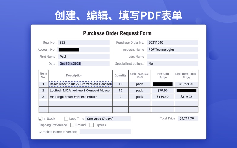This screenshot has width=237, height=148.
Task: Click Special Instructions field showing No
Action: coord(172,64)
